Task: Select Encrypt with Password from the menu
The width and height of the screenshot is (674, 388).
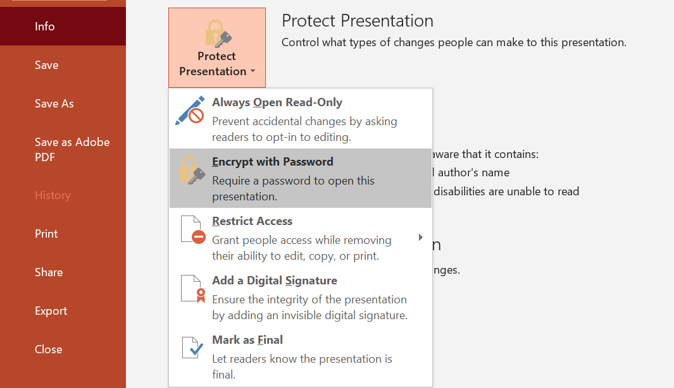Action: click(273, 161)
